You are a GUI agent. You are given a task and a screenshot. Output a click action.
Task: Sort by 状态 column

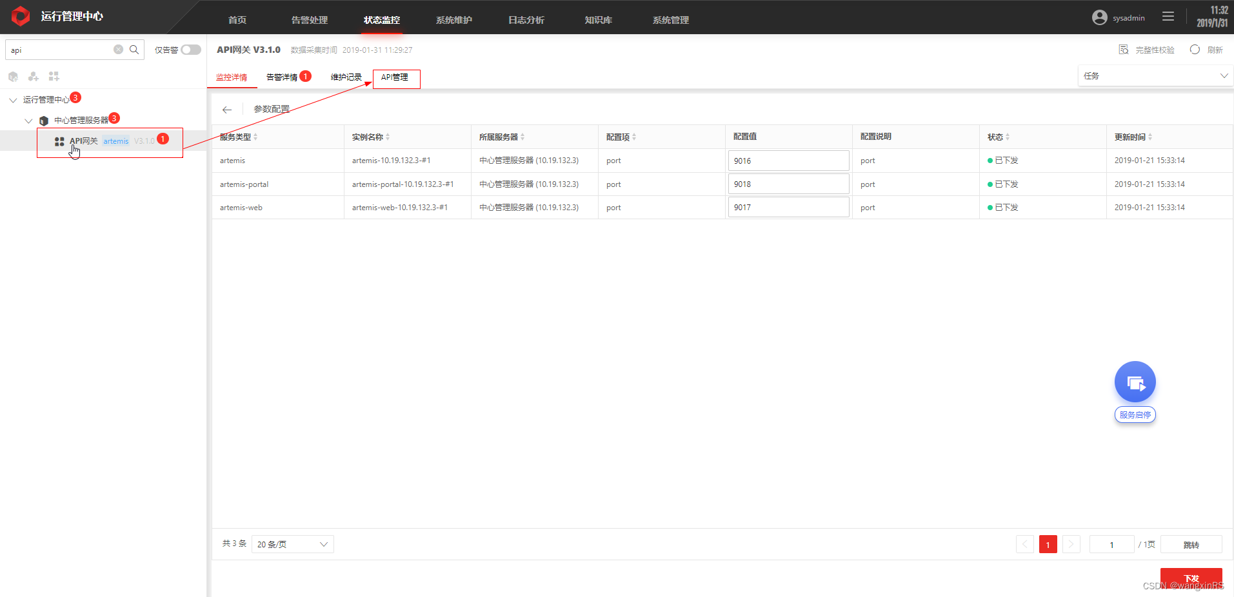1008,137
